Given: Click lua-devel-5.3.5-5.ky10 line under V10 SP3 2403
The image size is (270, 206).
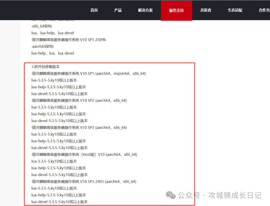Looking at the screenshot, I should tap(59, 202).
